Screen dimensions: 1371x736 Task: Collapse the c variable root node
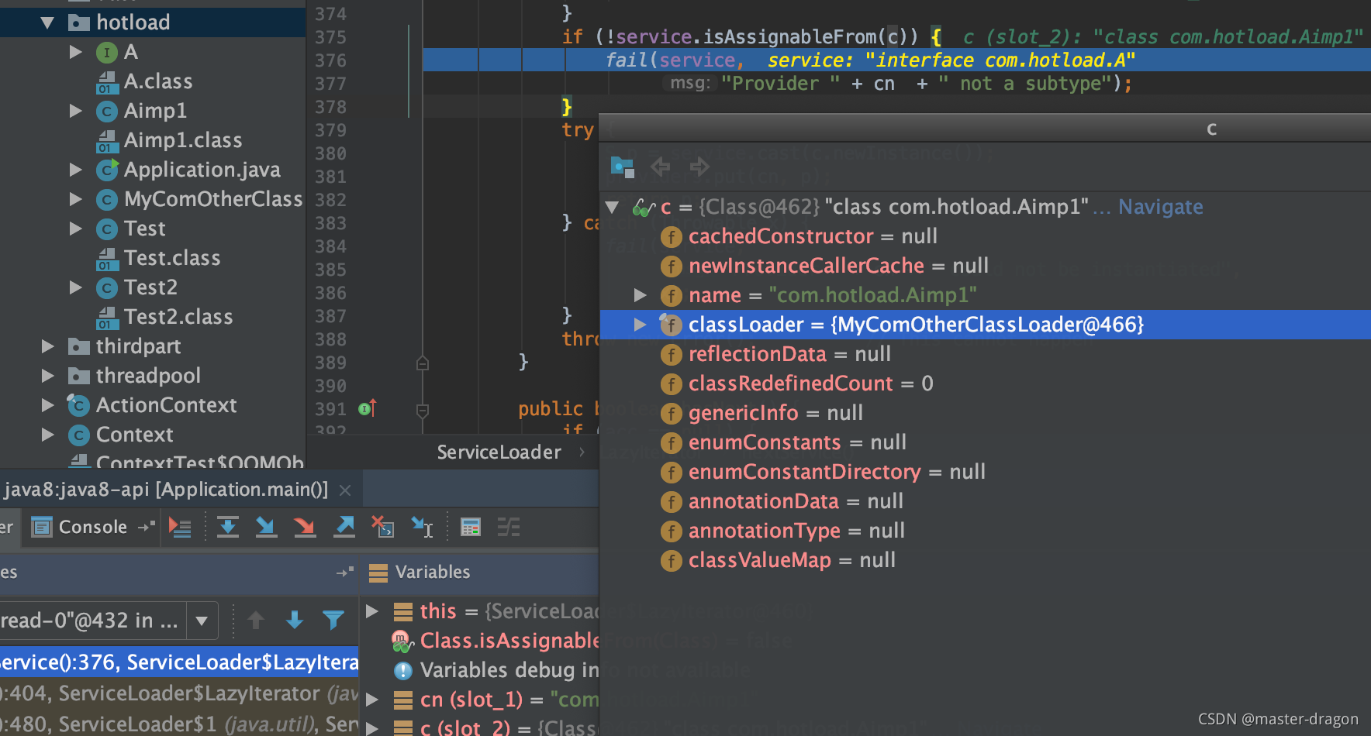coord(612,207)
